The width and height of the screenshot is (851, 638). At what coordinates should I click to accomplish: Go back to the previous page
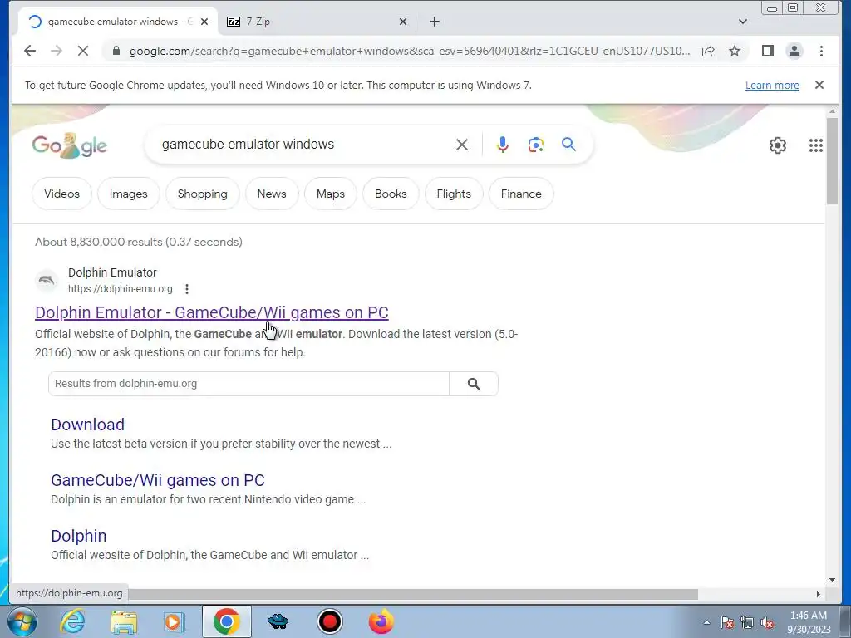click(x=30, y=51)
